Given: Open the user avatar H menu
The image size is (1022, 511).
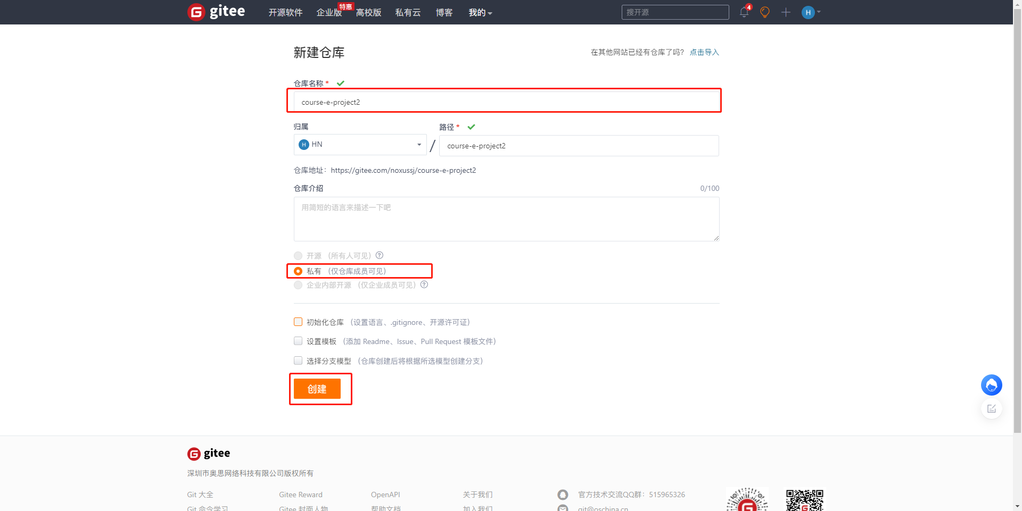Looking at the screenshot, I should [x=811, y=12].
